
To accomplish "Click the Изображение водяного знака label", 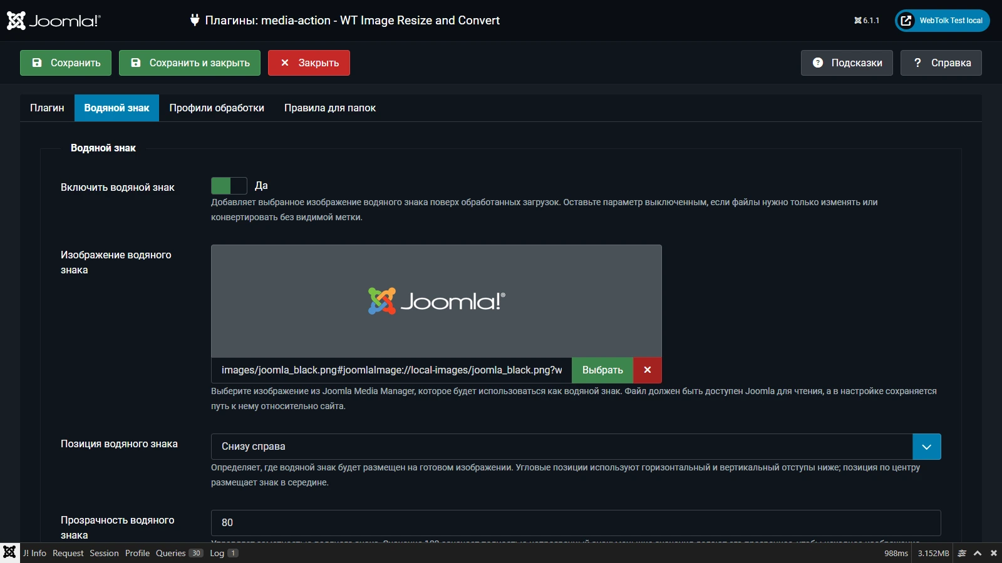I will (x=116, y=262).
